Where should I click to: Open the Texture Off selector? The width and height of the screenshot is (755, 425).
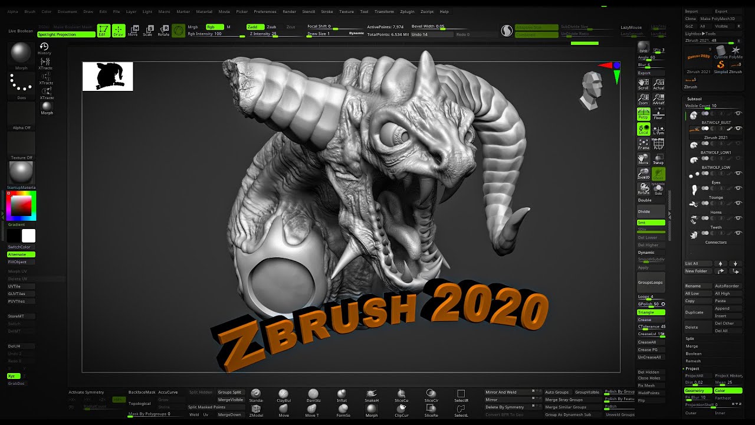point(21,146)
